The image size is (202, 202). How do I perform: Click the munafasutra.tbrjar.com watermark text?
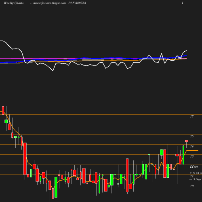[x=50, y=3]
